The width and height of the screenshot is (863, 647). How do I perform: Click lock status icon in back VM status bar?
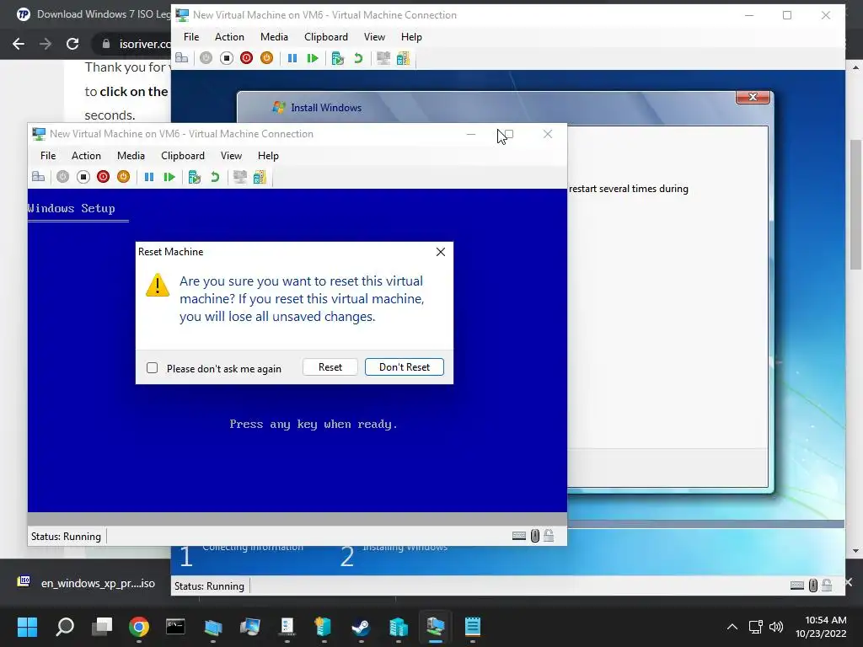827,586
